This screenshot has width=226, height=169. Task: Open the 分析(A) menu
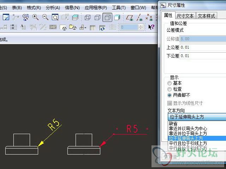click(x=53, y=7)
